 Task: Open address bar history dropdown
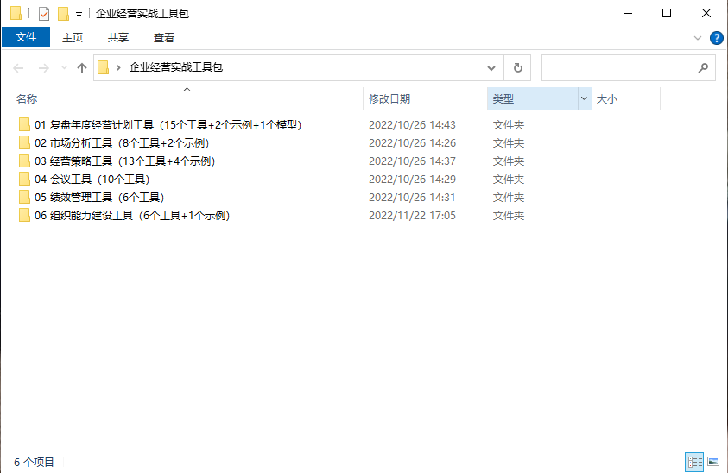491,68
